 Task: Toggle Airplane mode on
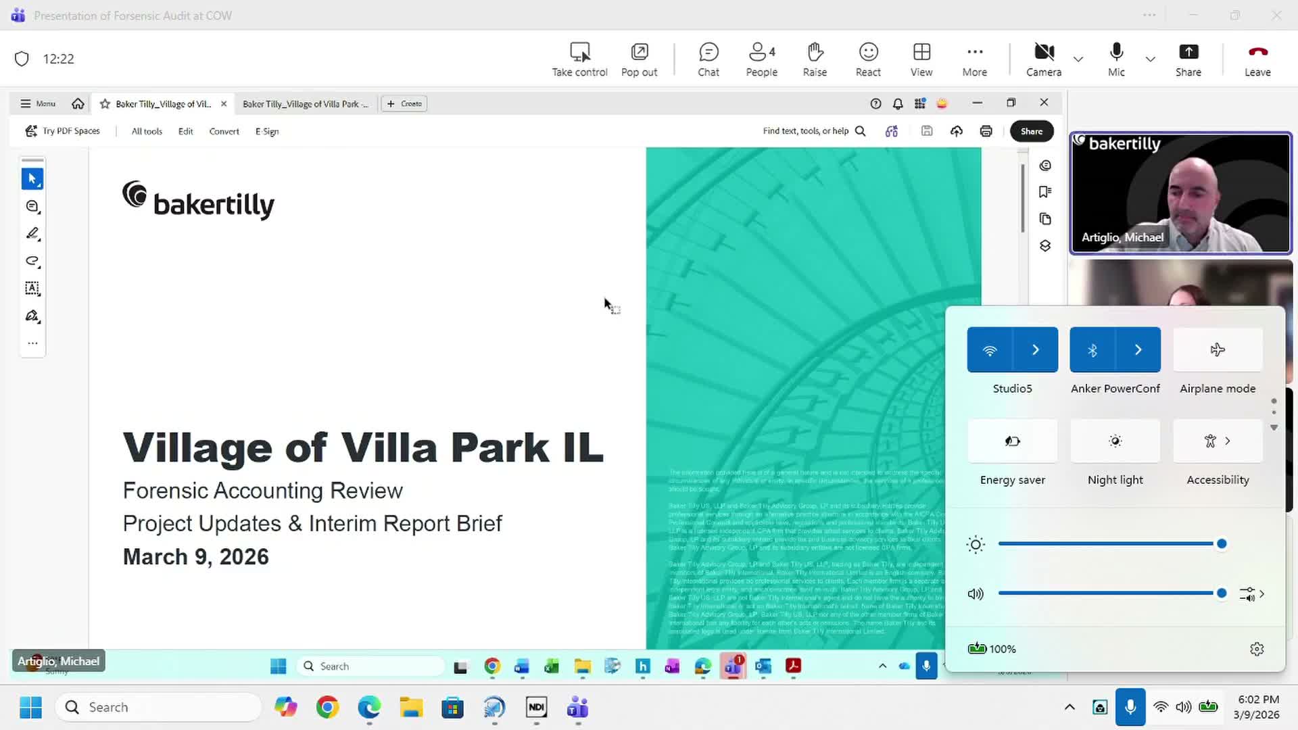tap(1217, 349)
